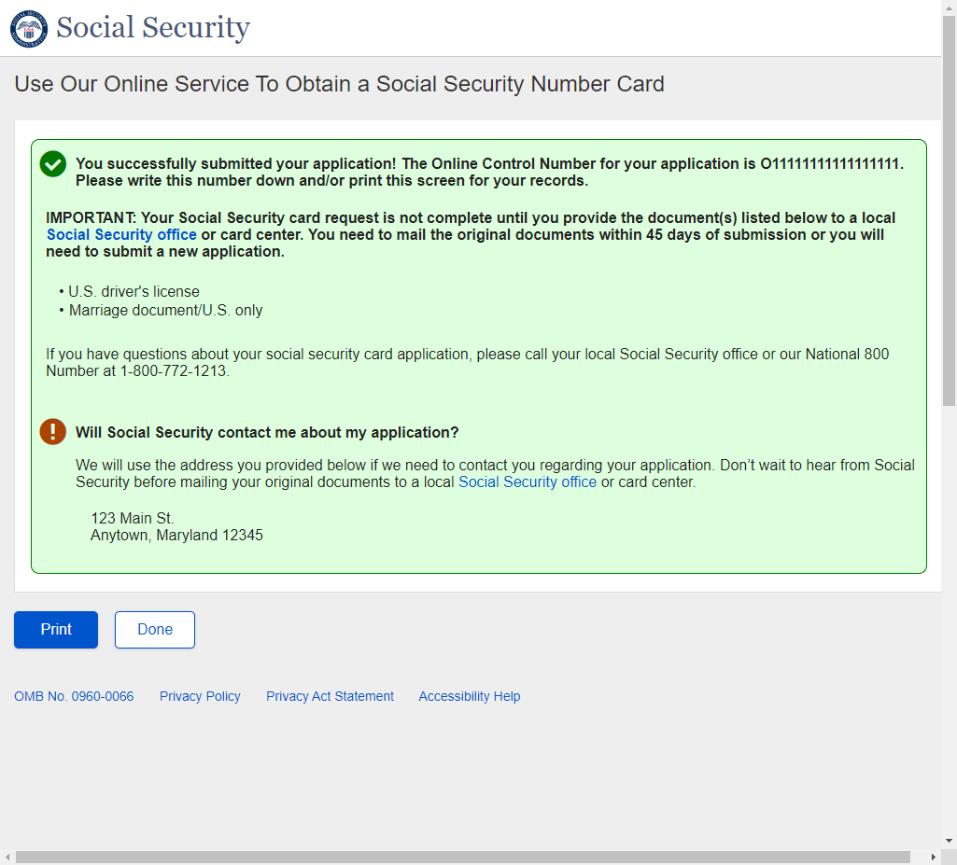The height and width of the screenshot is (865, 957).
Task: Open the Privacy Act Statement link
Action: pos(330,696)
